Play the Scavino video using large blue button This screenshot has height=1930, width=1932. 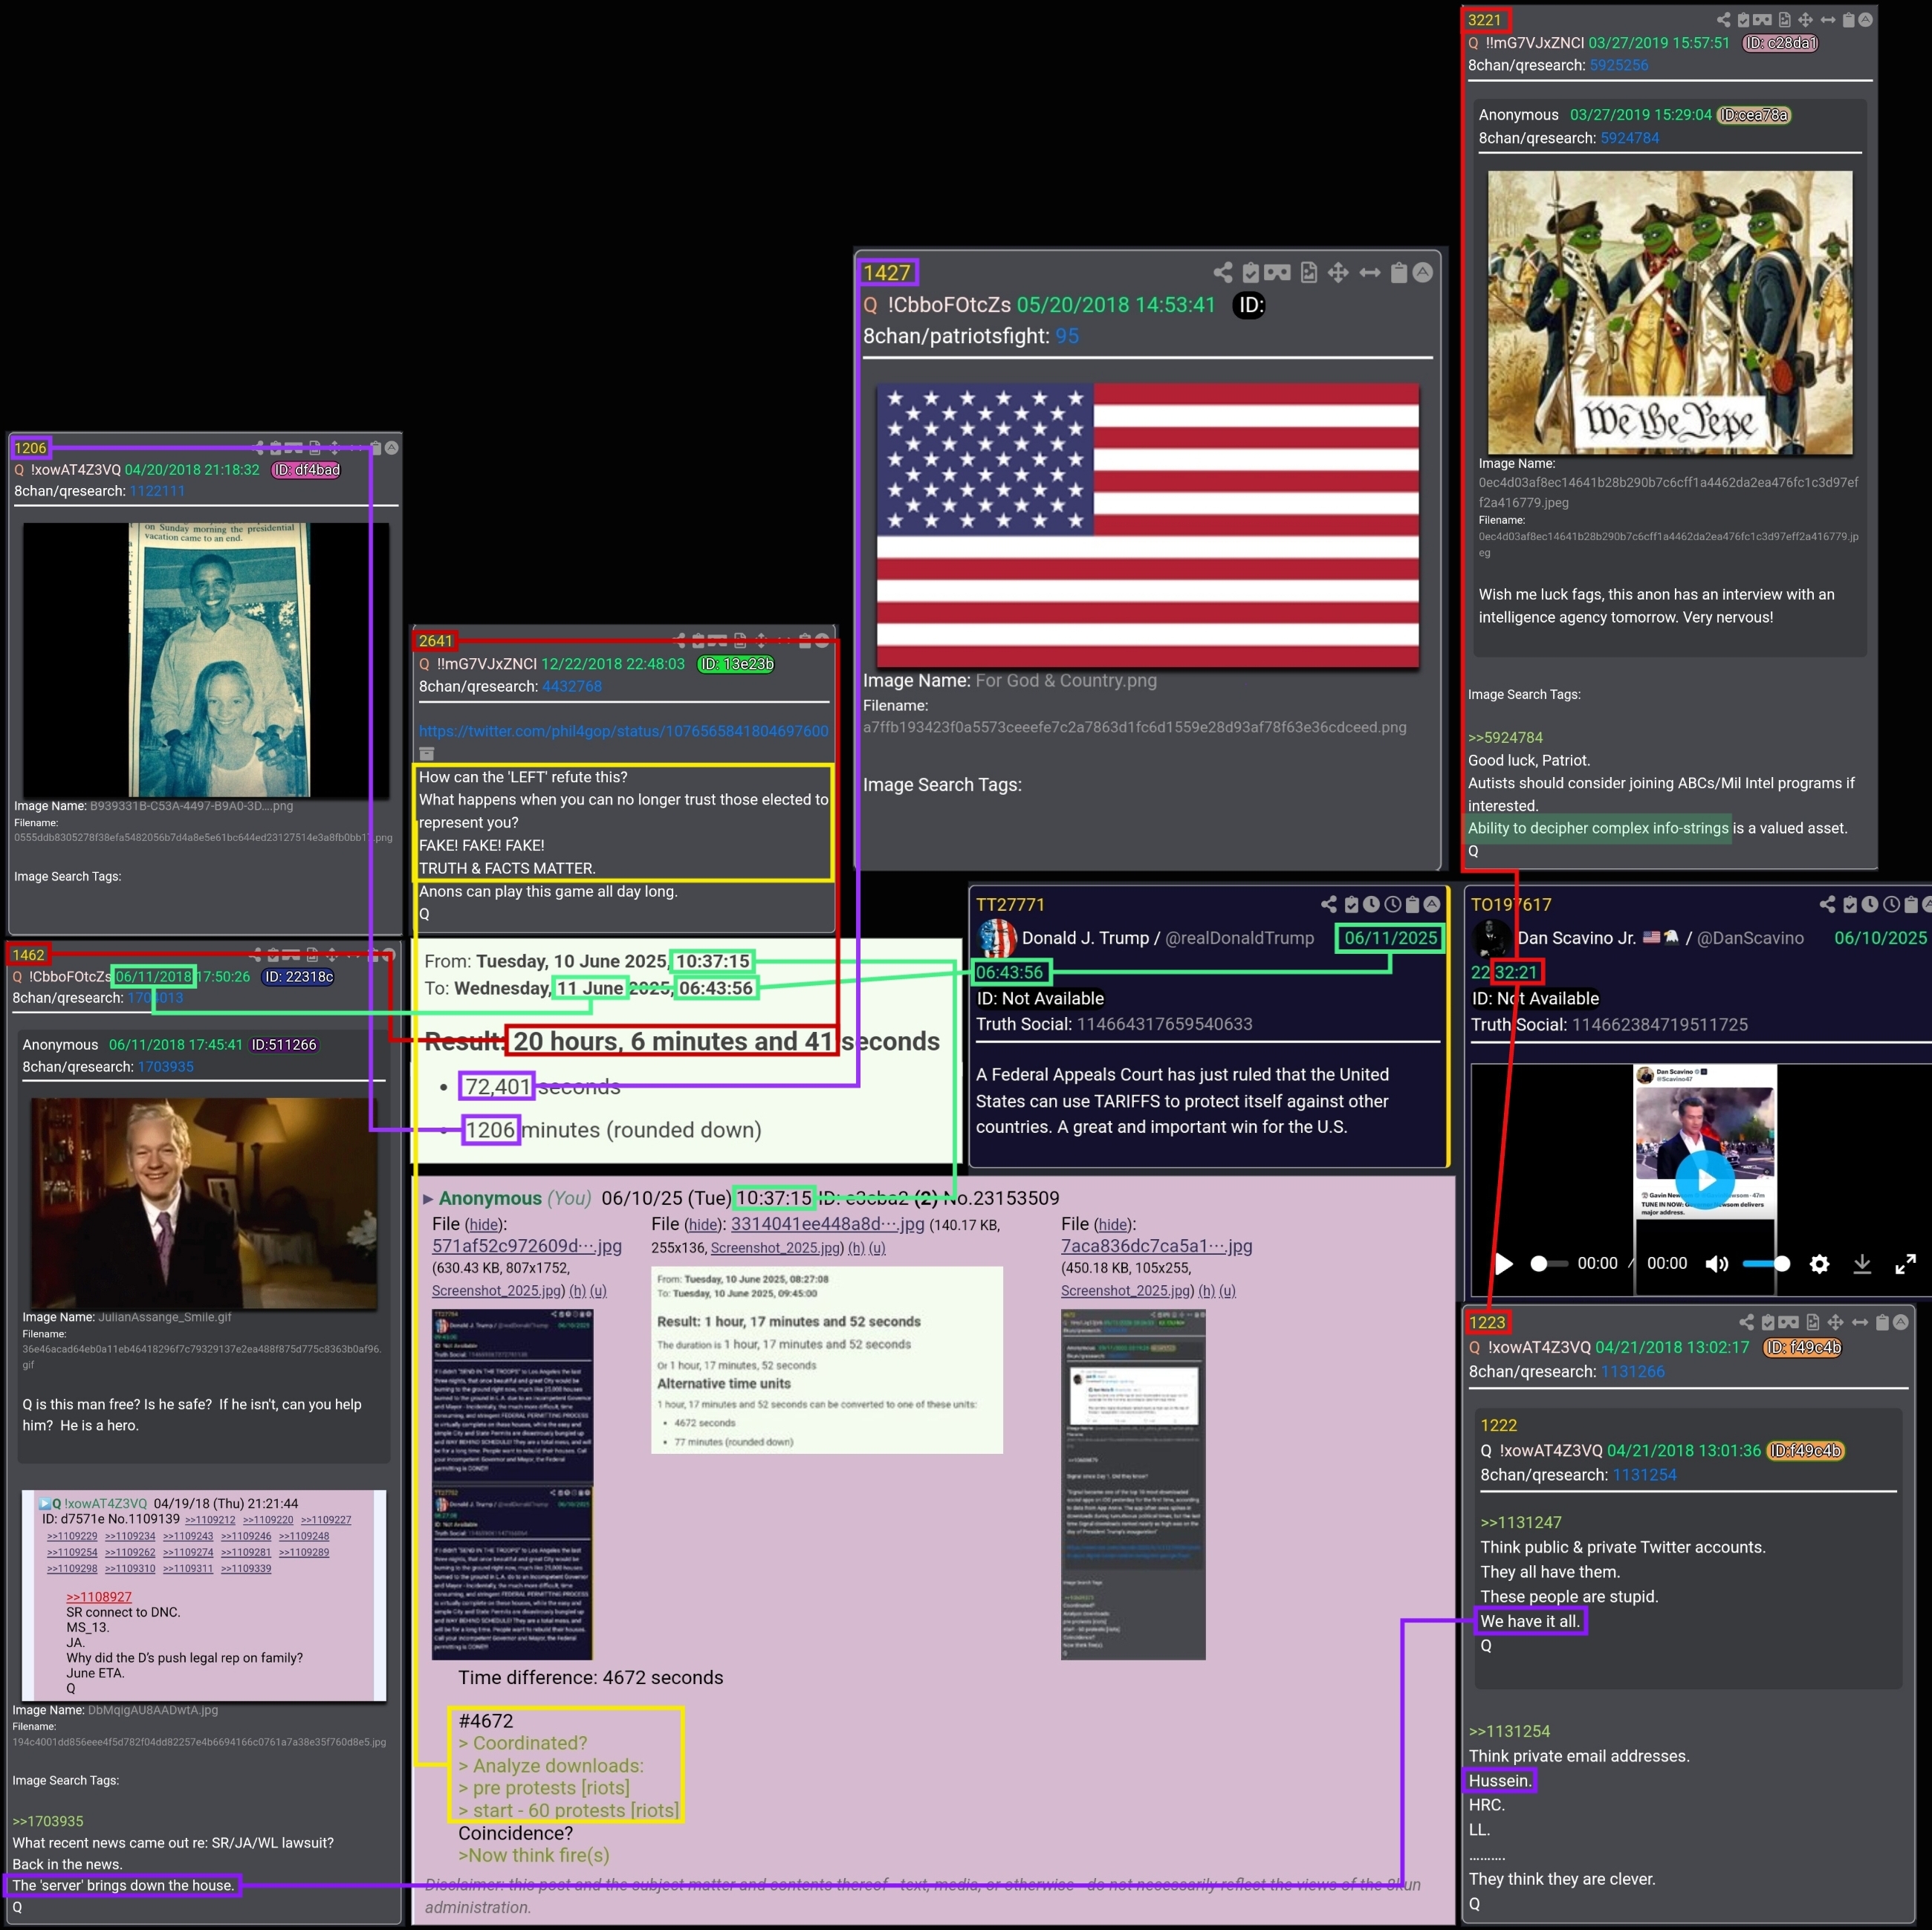pos(1705,1180)
